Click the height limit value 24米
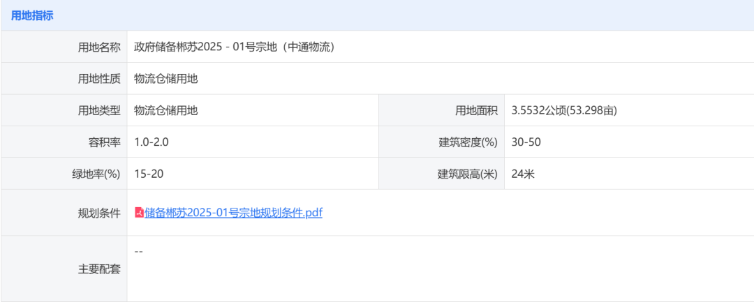This screenshot has width=754, height=302. point(523,174)
